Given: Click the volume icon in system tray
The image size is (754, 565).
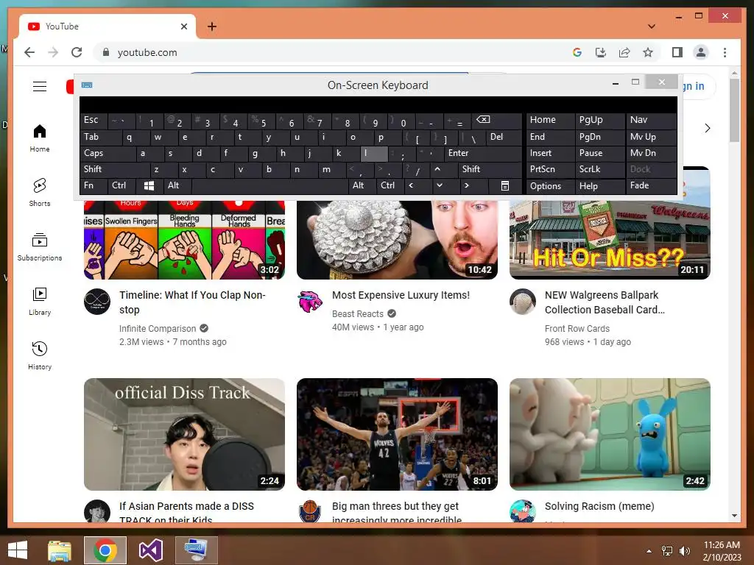Looking at the screenshot, I should pos(684,551).
